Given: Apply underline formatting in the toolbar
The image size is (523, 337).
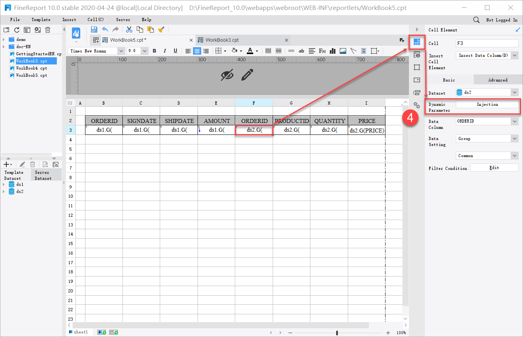Looking at the screenshot, I should (175, 51).
